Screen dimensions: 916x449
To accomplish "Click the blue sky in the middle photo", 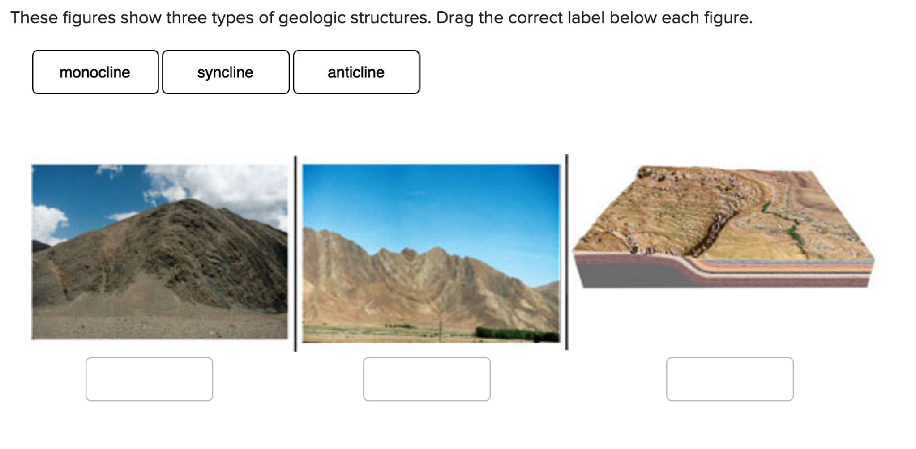I will click(431, 197).
